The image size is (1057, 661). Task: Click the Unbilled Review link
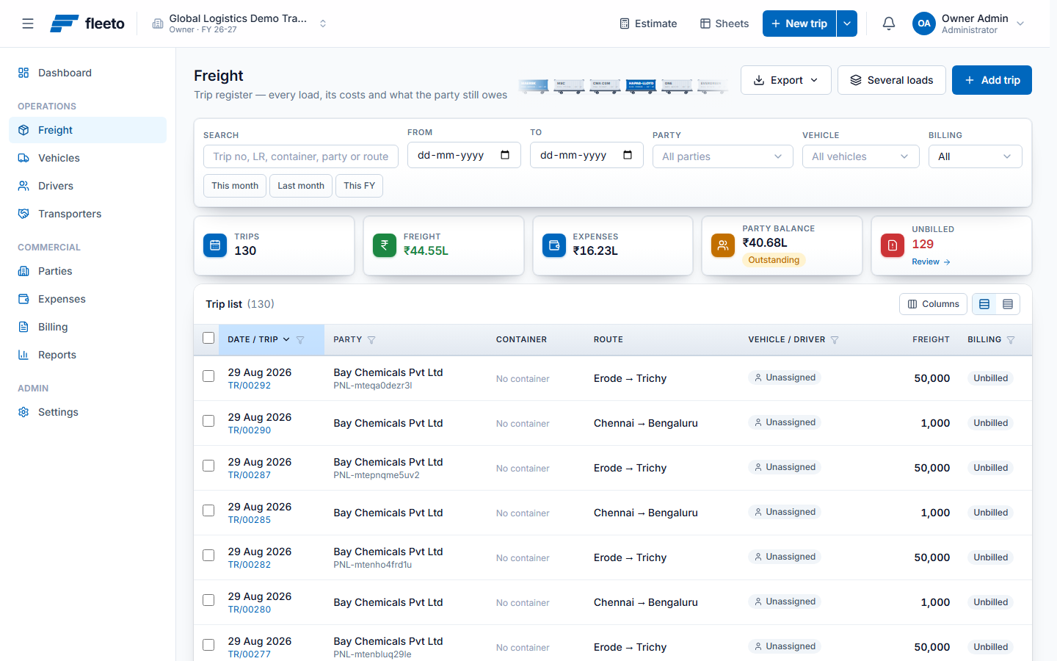pyautogui.click(x=931, y=261)
